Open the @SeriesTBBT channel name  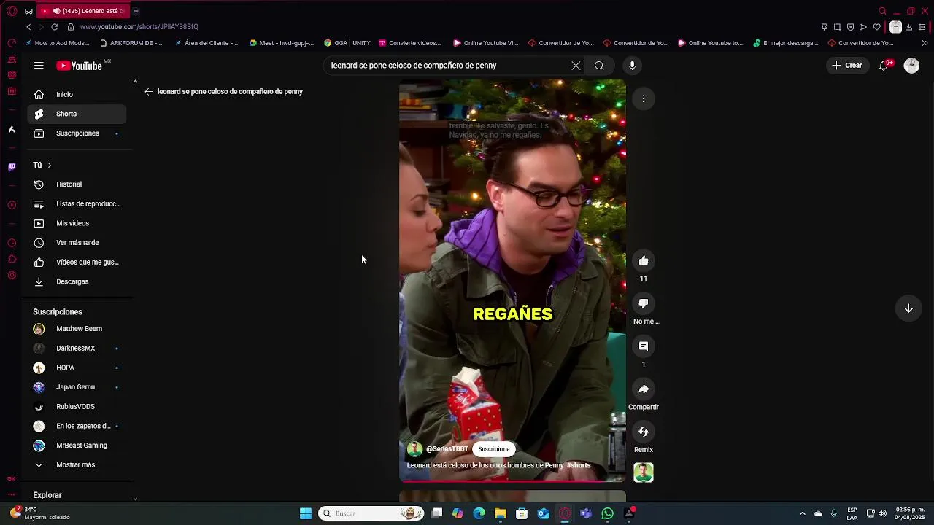[447, 449]
